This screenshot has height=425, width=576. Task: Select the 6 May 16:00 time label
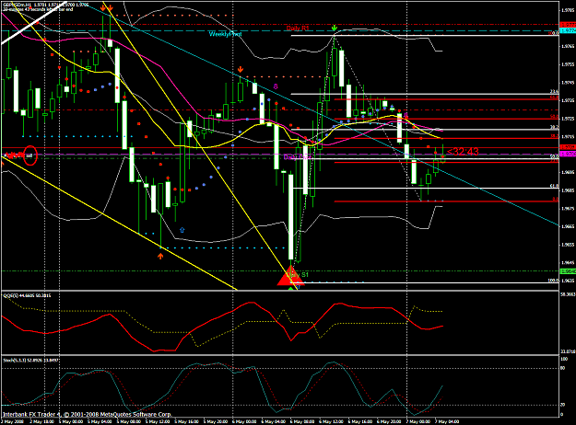point(360,421)
